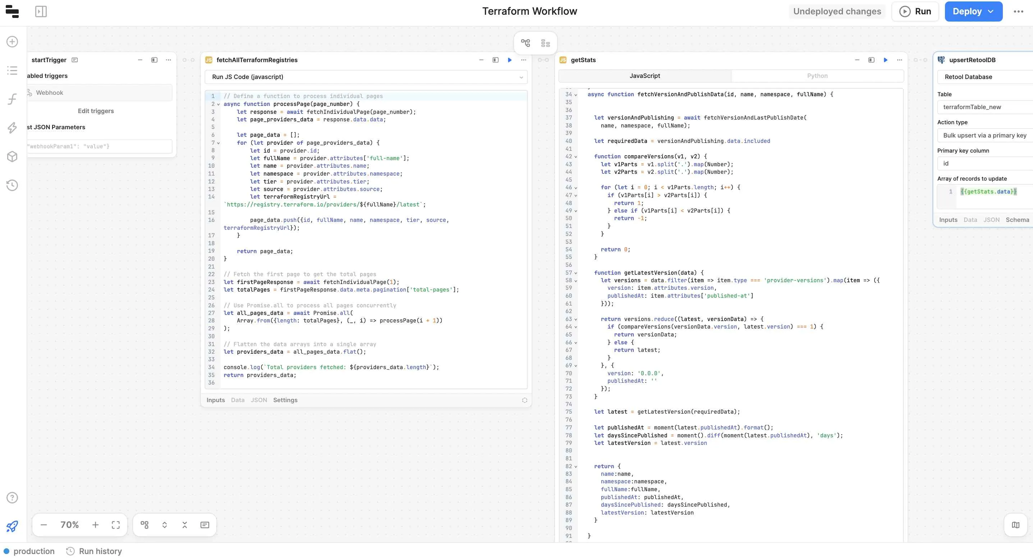Viewport: 1033px width, 558px height.
Task: Click the test JSON parameters input field
Action: (x=100, y=146)
